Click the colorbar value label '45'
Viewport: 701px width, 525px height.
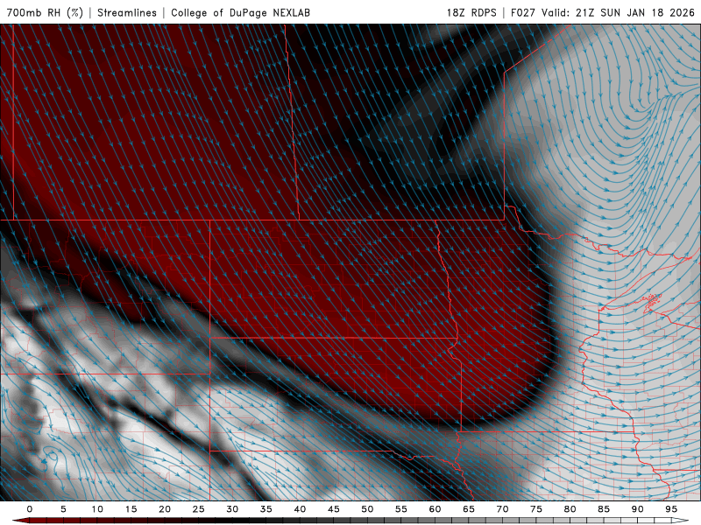coord(334,509)
